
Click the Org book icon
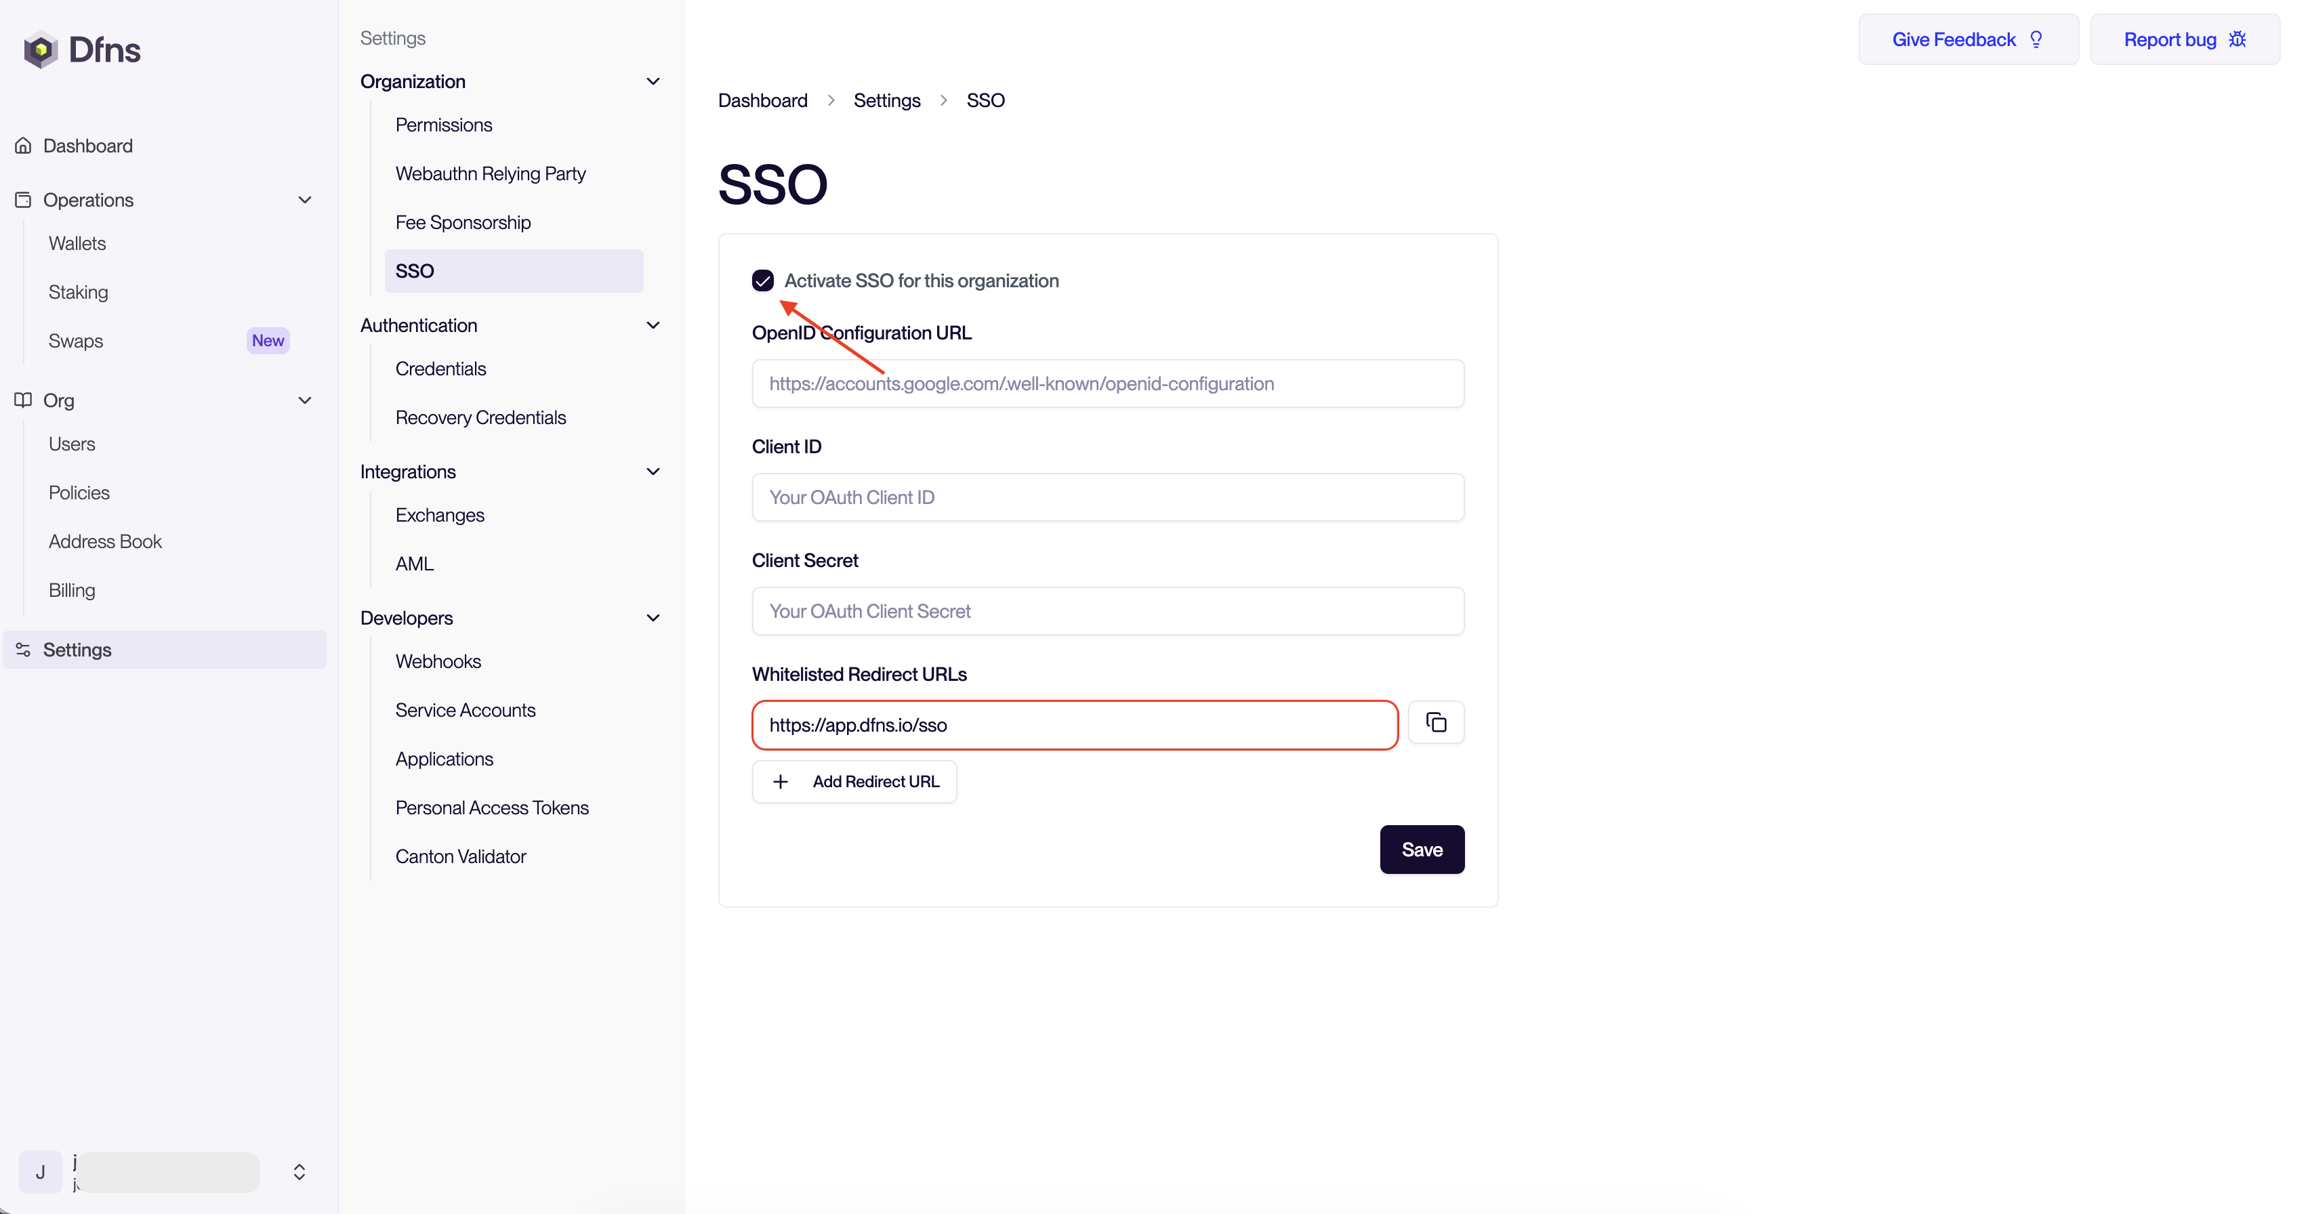pos(23,400)
